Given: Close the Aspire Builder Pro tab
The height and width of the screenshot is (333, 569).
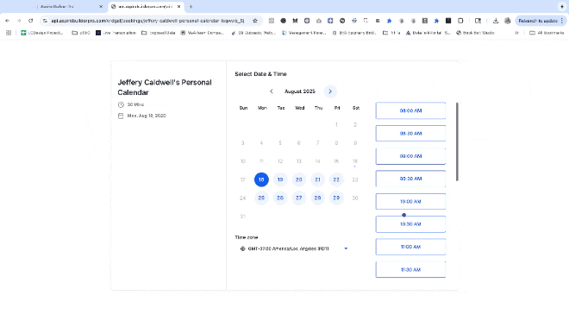Looking at the screenshot, I should pyautogui.click(x=101, y=7).
